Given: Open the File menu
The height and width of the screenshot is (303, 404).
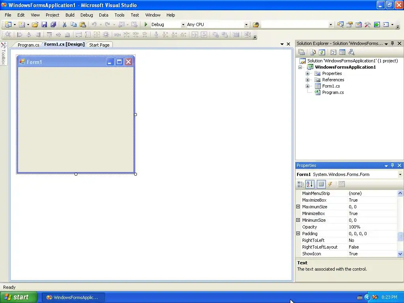Looking at the screenshot, I should tap(8, 15).
